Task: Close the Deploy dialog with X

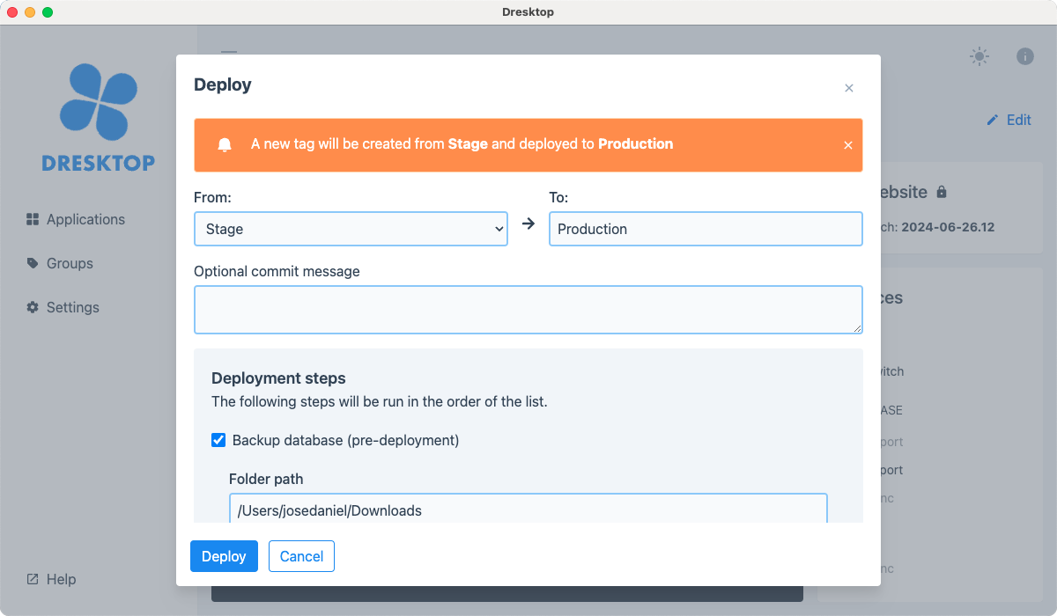Action: coord(849,88)
